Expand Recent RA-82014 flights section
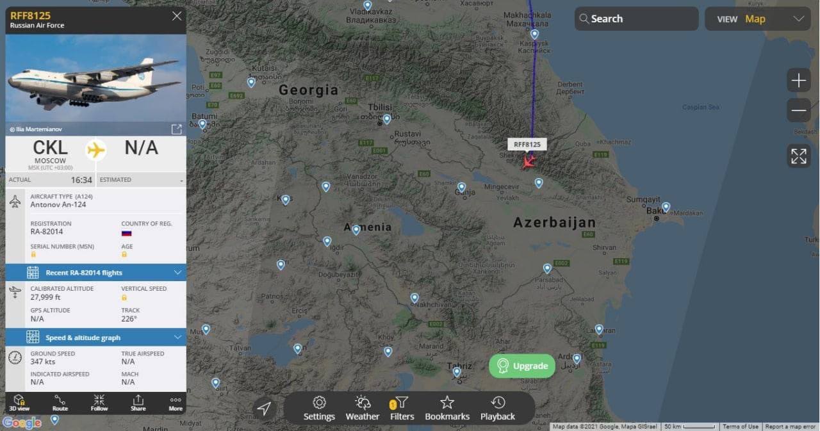Screen dimensions: 820x431 point(96,272)
